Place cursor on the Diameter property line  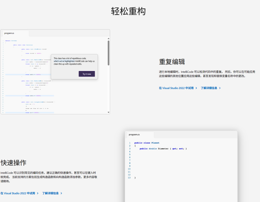click(x=163, y=149)
